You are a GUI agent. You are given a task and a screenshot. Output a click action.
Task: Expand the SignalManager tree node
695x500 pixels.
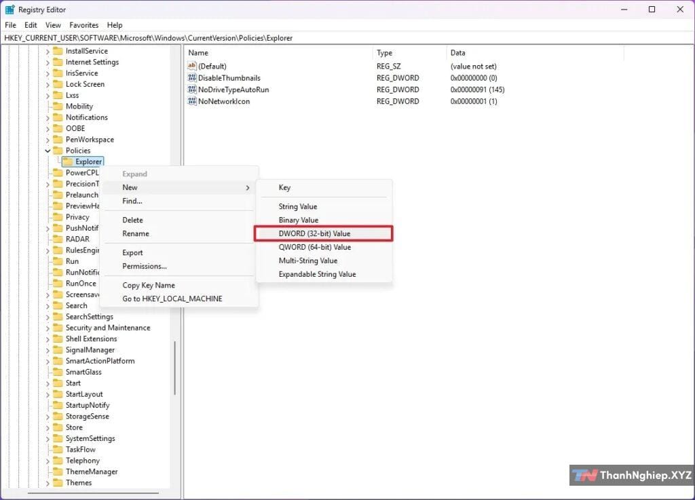tap(48, 350)
